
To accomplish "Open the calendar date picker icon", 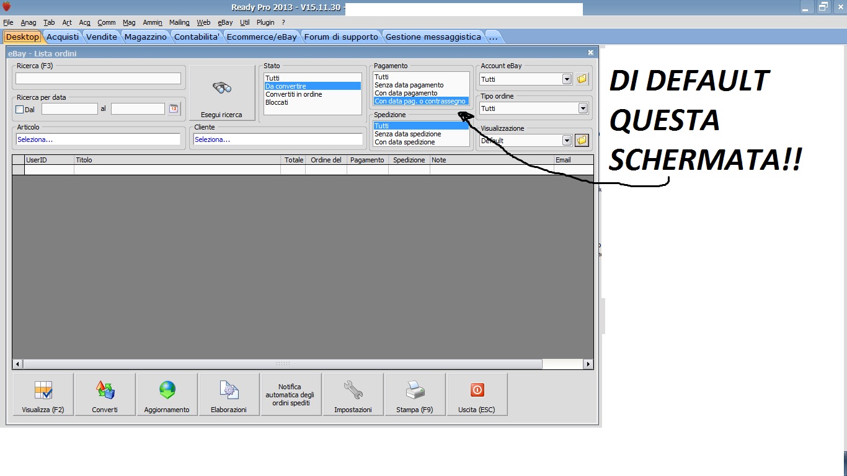I will (x=174, y=109).
